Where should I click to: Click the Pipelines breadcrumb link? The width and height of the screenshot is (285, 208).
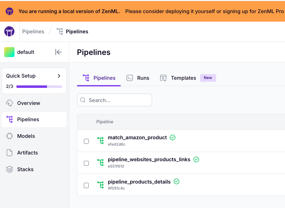pos(33,32)
